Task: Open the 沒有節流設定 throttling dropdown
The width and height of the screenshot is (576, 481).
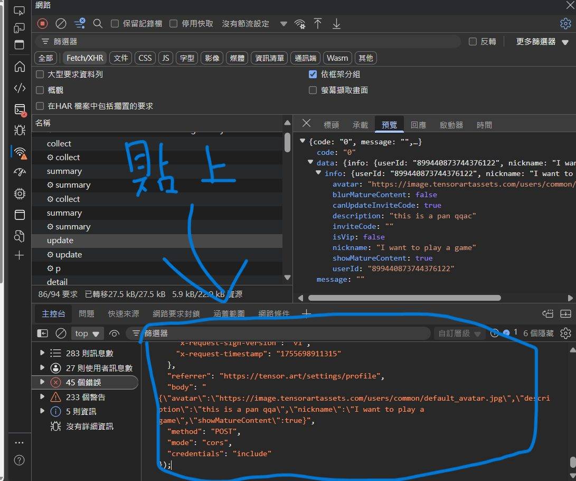Action: pos(253,24)
